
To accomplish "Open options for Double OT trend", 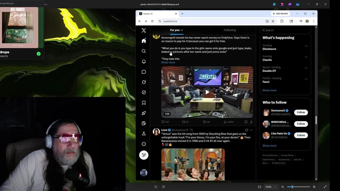I will 306,68.
